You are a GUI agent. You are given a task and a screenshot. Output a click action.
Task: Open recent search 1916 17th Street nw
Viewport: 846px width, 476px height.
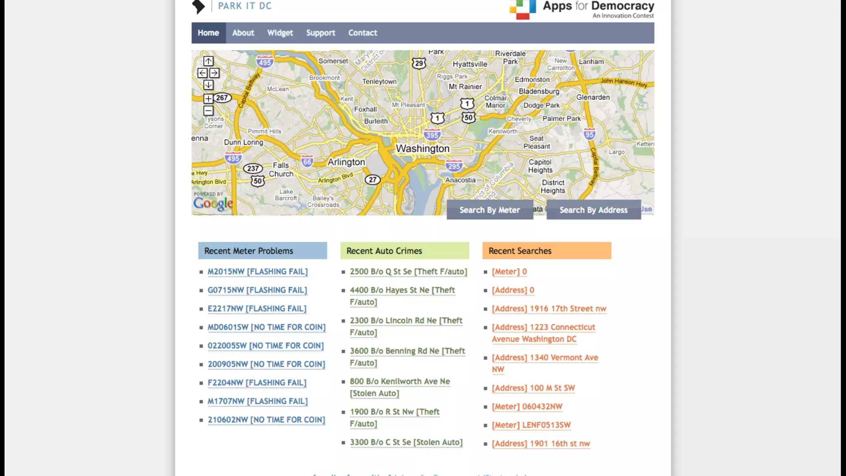click(549, 309)
